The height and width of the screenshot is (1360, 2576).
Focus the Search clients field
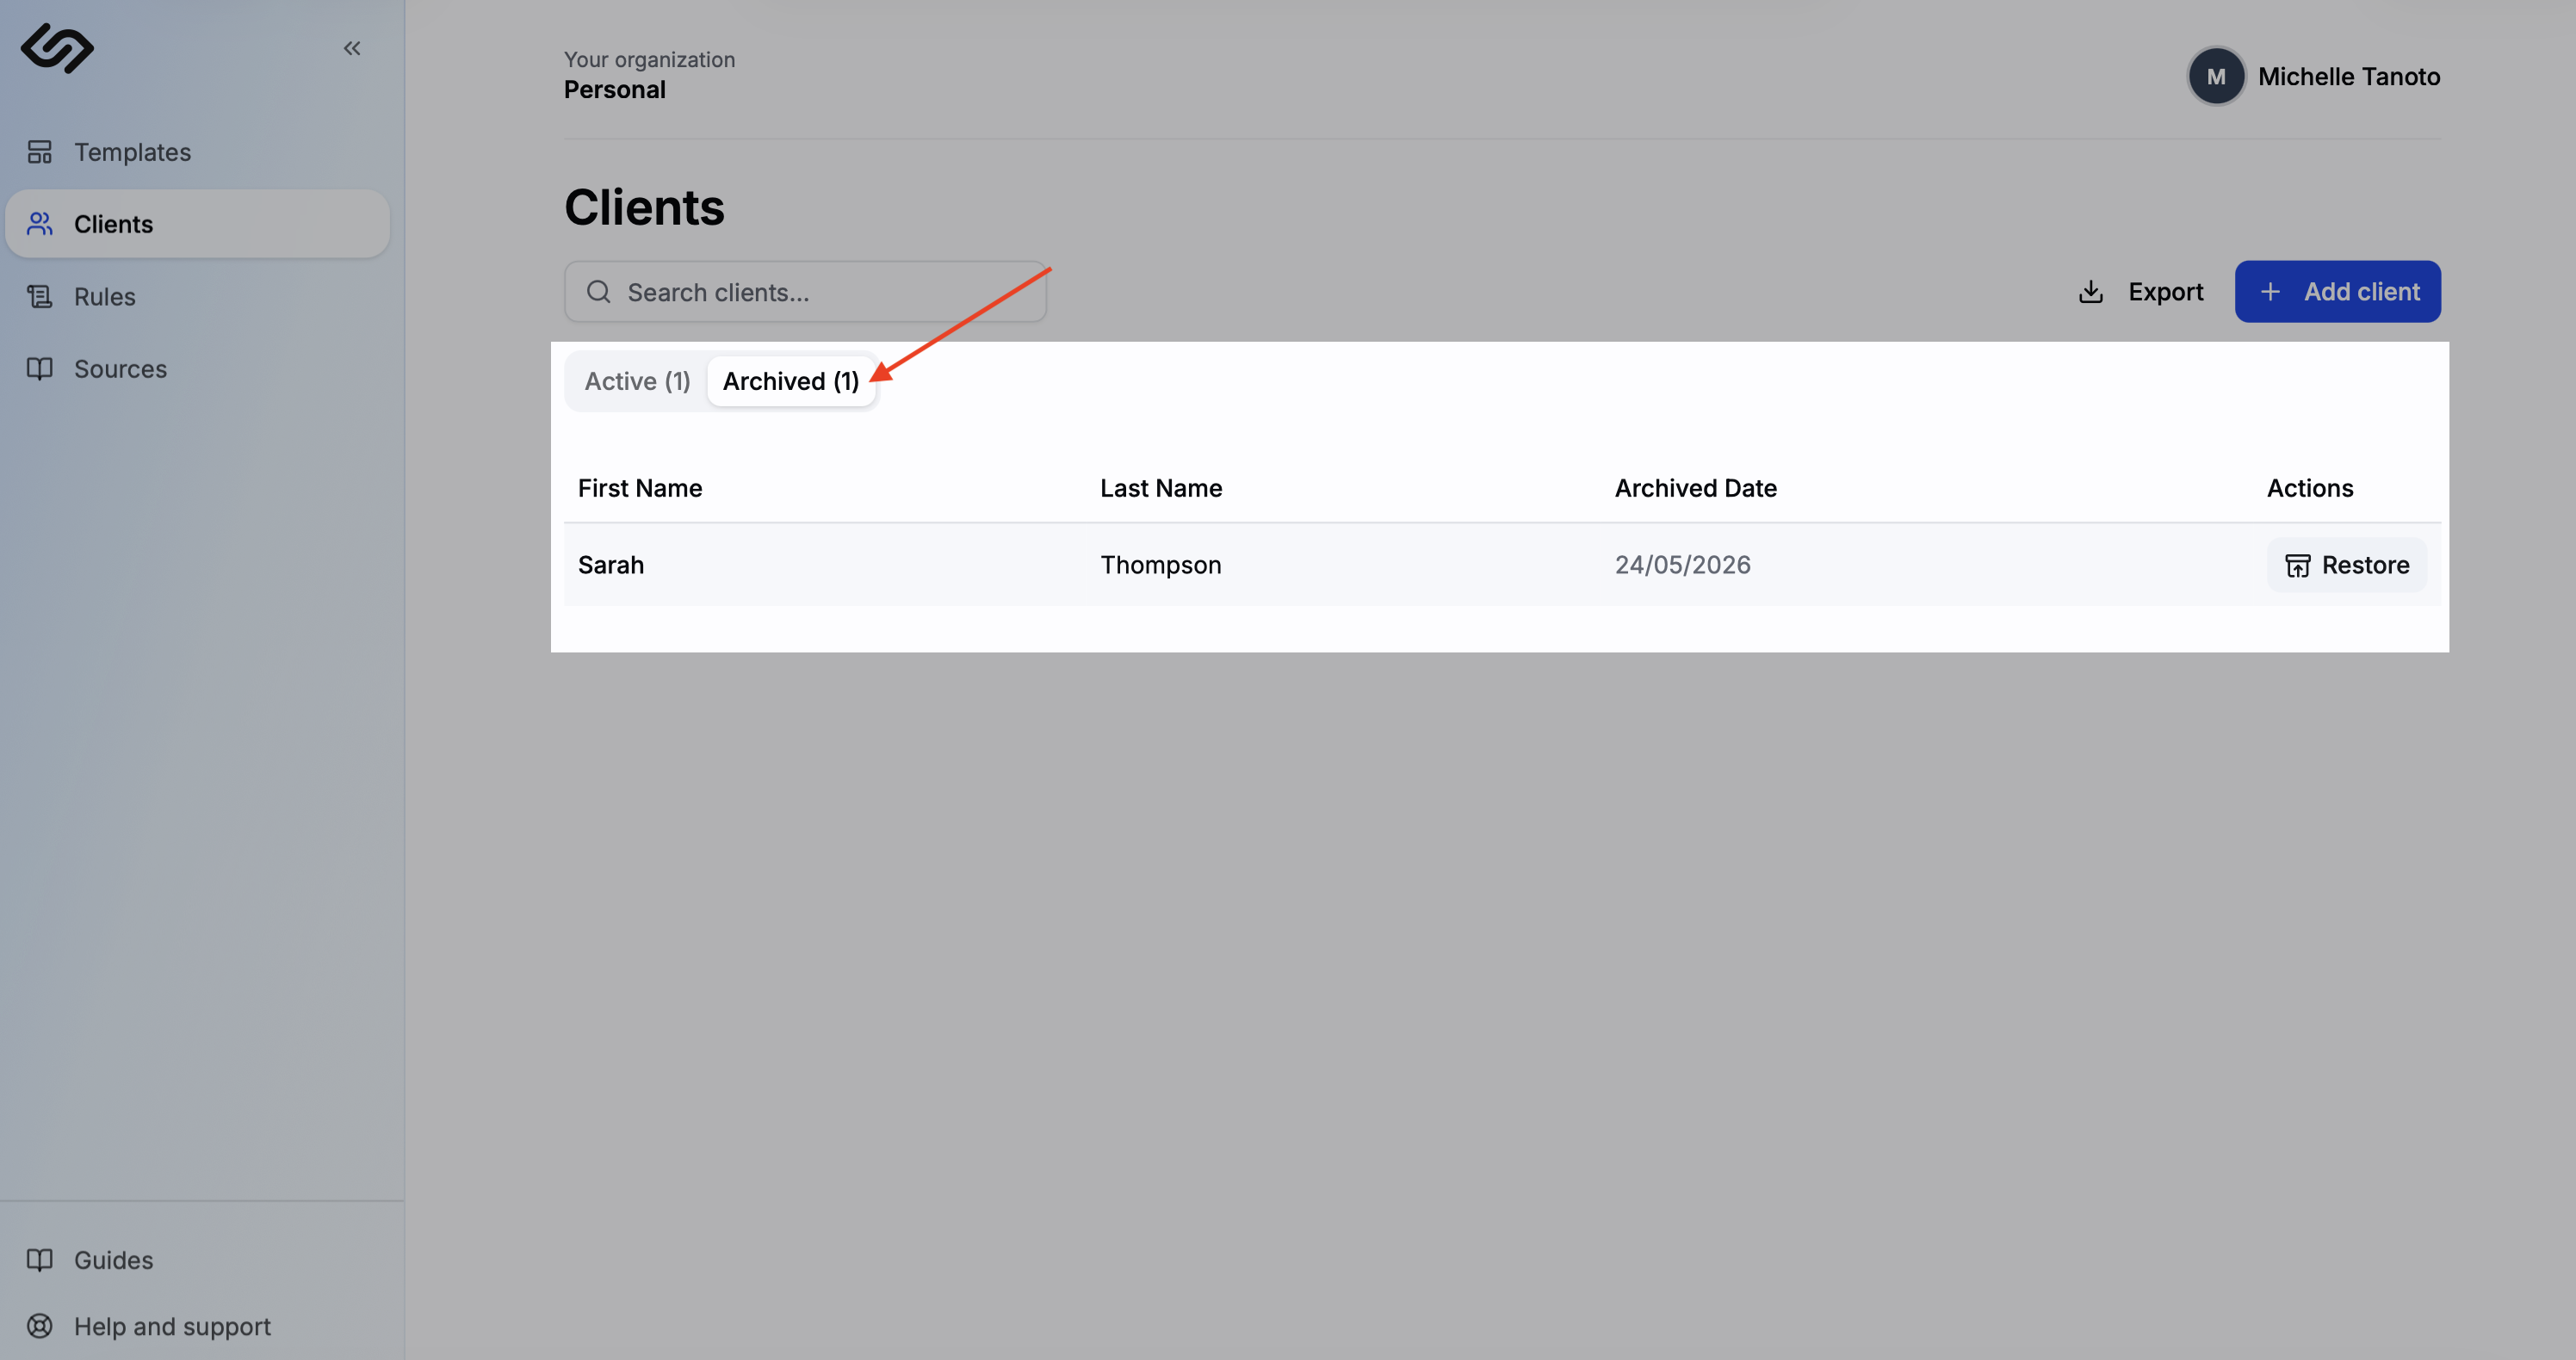coord(805,292)
